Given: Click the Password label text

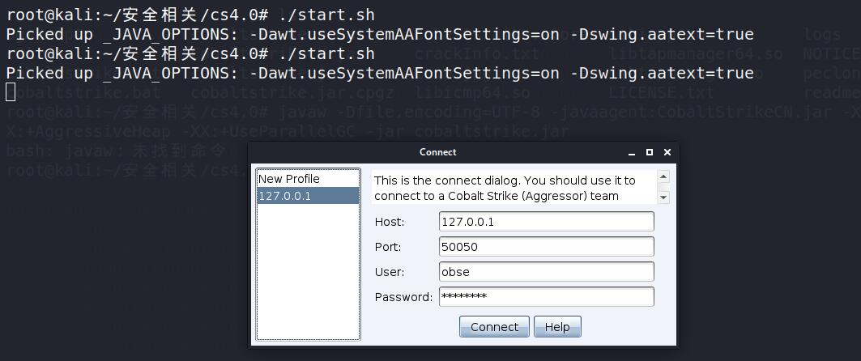Looking at the screenshot, I should tap(403, 297).
